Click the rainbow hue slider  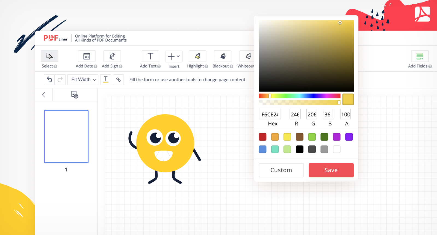(299, 96)
